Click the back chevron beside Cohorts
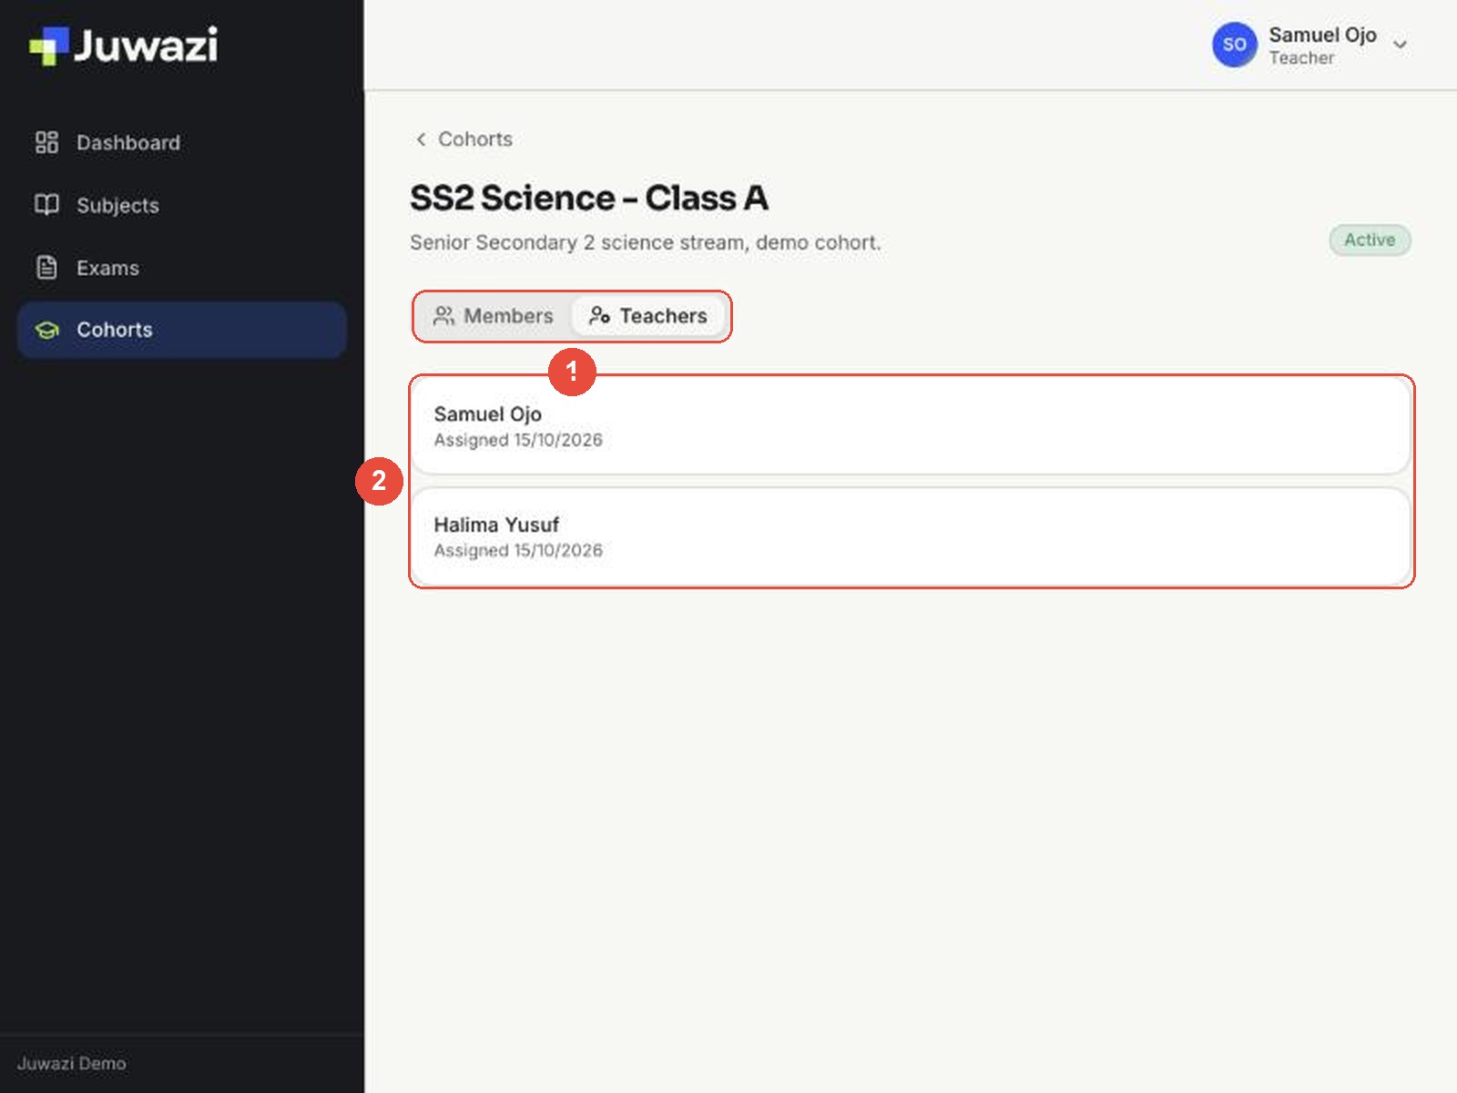1457x1093 pixels. 421,139
